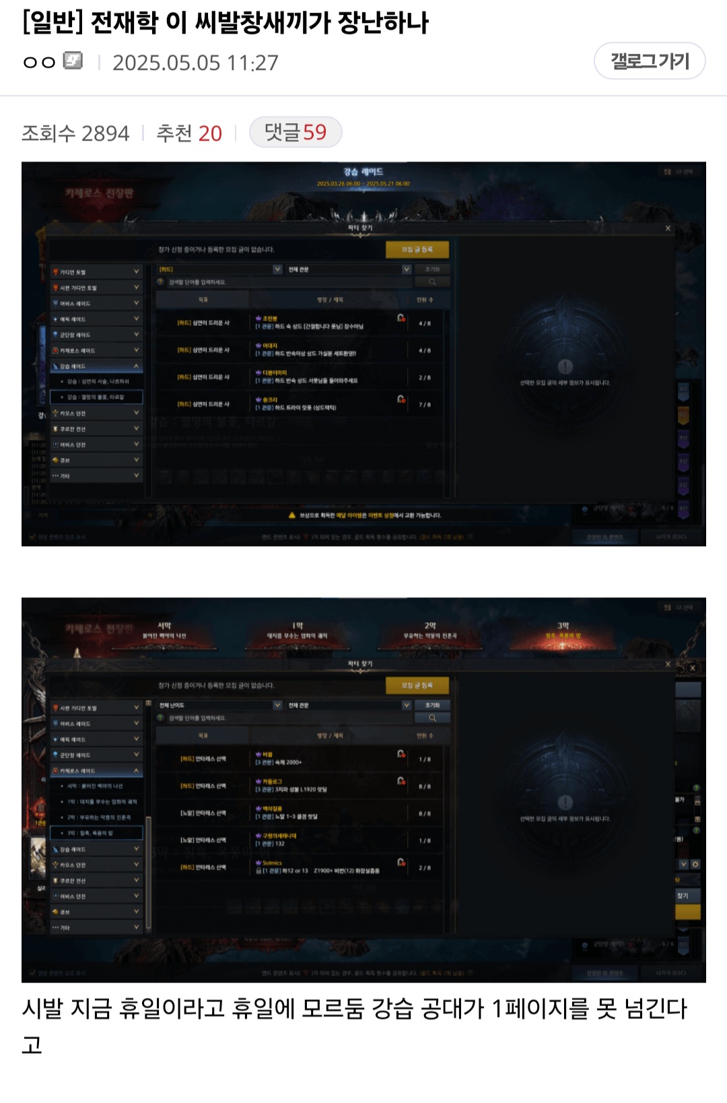Collapse 카제로스 레이드 category in the lower list
The image size is (727, 1103).
click(96, 770)
